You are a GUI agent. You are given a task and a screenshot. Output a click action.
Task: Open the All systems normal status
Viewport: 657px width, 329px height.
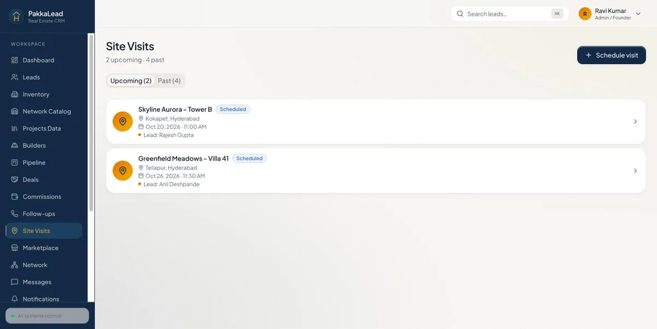[47, 316]
